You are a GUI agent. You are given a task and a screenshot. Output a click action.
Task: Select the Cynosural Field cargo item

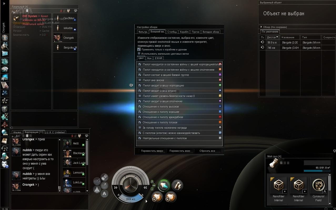(x=318, y=190)
